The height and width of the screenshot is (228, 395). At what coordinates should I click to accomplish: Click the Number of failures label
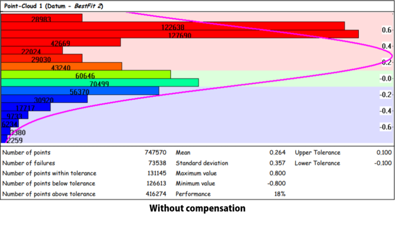click(x=28, y=163)
